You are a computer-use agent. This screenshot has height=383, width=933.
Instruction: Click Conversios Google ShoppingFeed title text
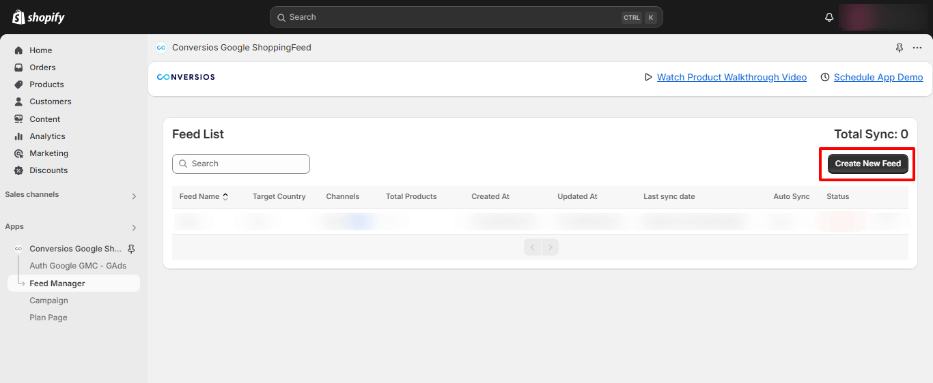tap(242, 48)
